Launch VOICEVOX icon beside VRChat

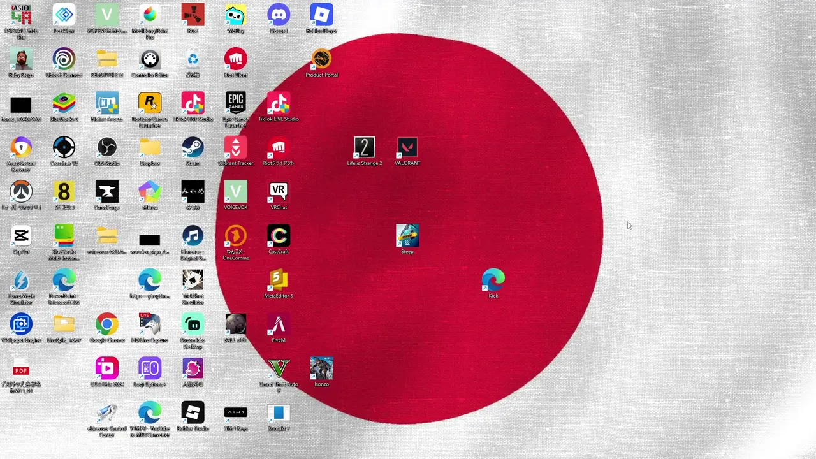tap(236, 192)
